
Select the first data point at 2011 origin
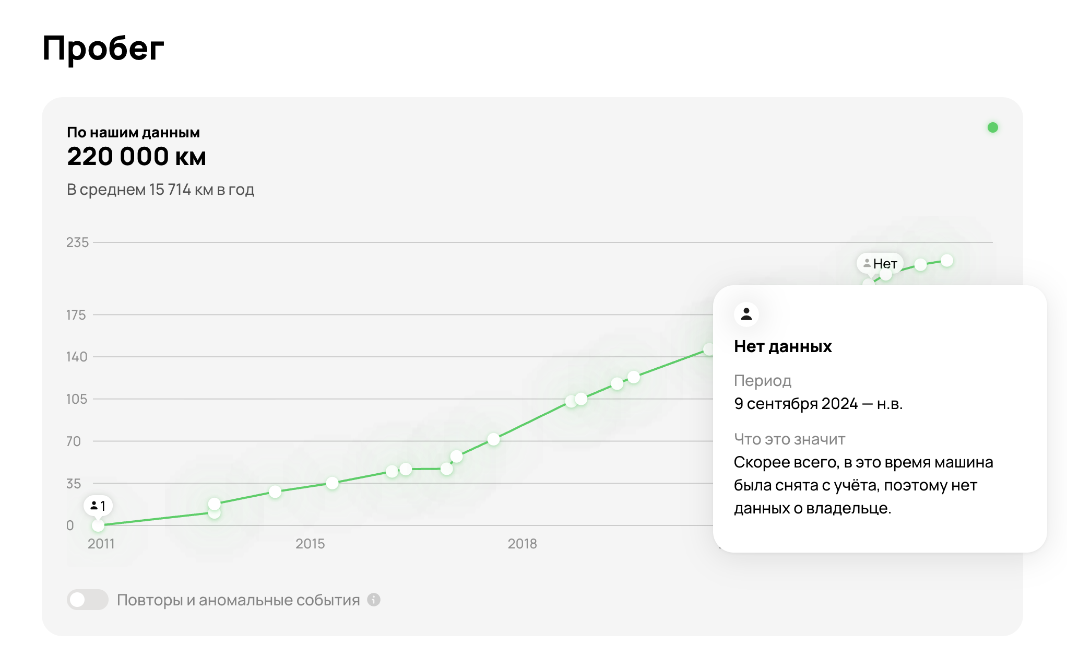98,525
